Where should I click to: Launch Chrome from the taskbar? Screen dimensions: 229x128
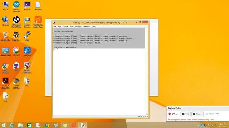[x=47, y=125]
